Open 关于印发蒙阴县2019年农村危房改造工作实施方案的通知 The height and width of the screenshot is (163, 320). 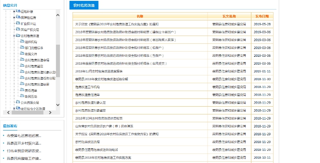(117, 24)
